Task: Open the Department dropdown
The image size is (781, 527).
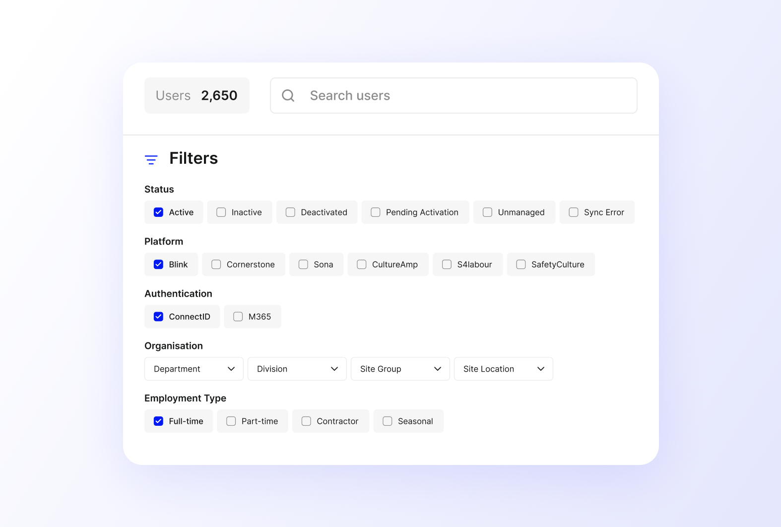Action: click(x=194, y=369)
